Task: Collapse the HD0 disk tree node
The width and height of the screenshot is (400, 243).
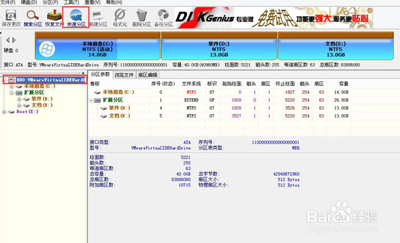Action: pyautogui.click(x=5, y=80)
